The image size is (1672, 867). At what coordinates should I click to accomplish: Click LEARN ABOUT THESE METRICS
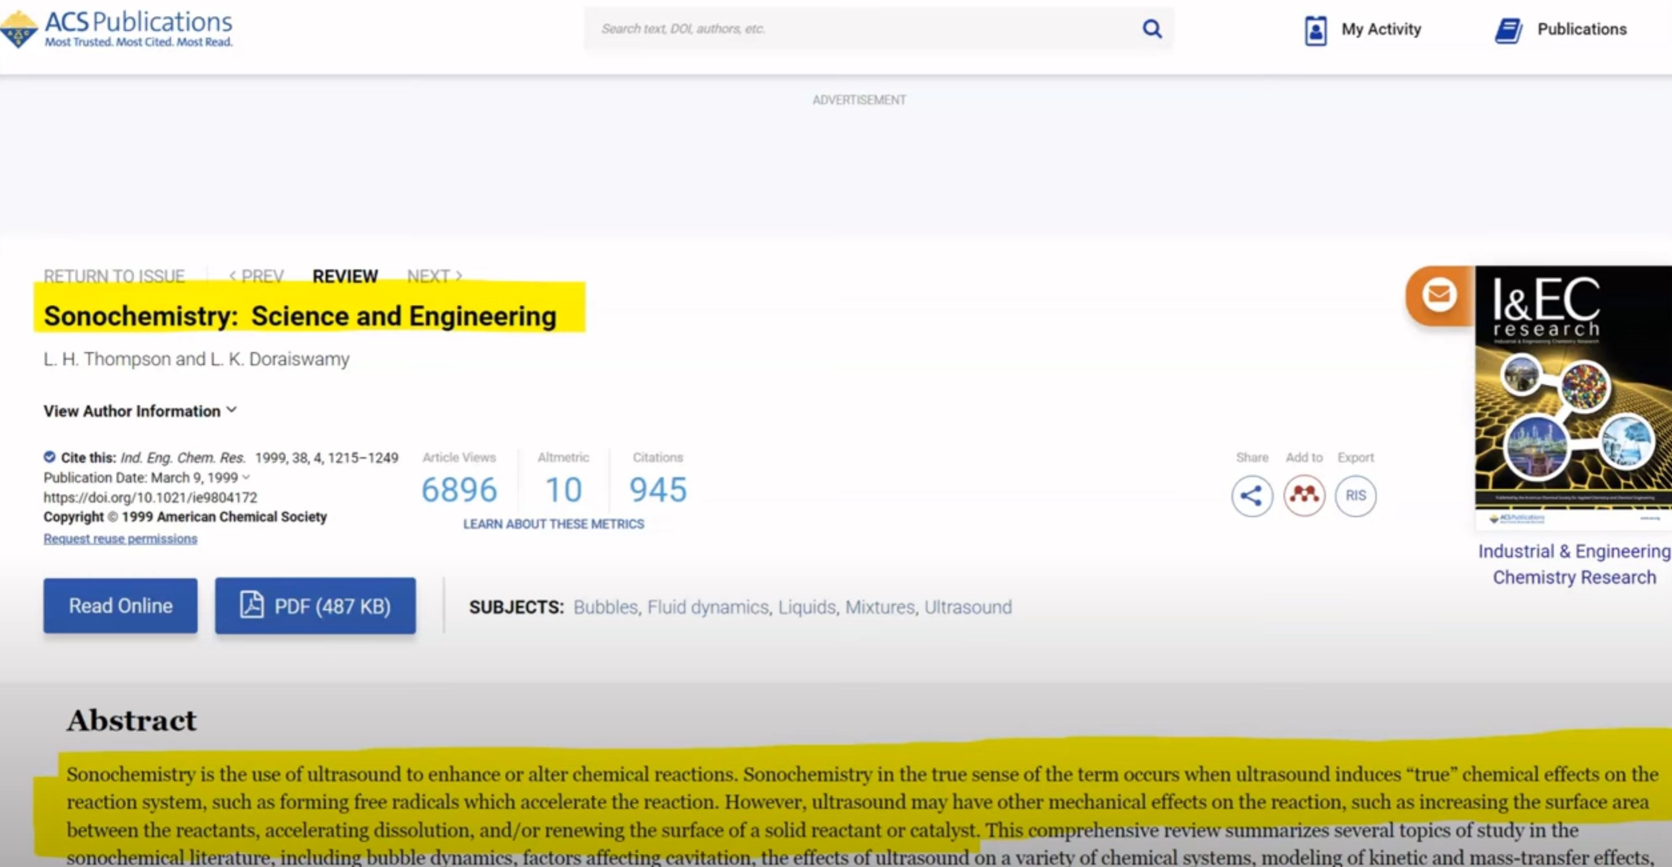tap(553, 524)
